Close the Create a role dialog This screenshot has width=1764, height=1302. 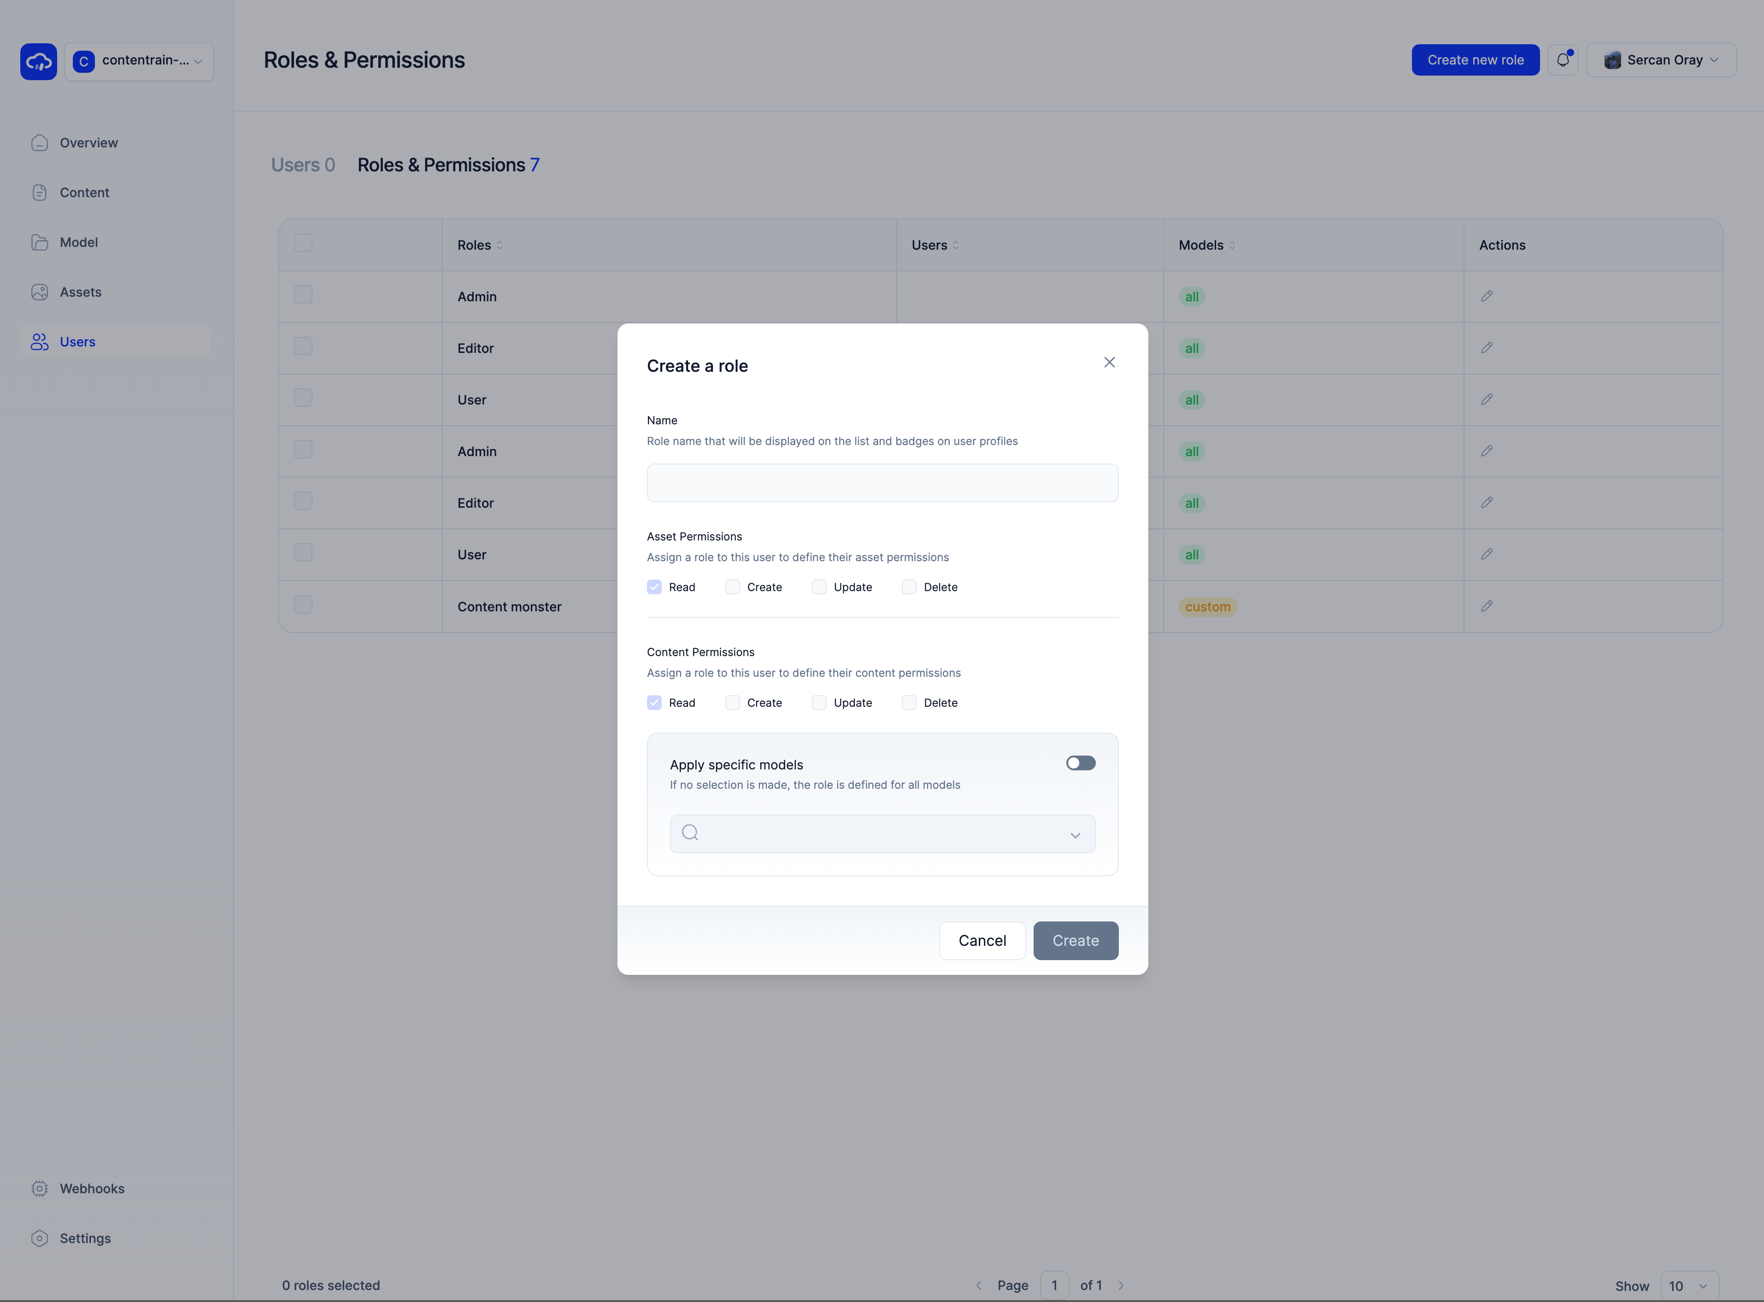pos(1109,363)
